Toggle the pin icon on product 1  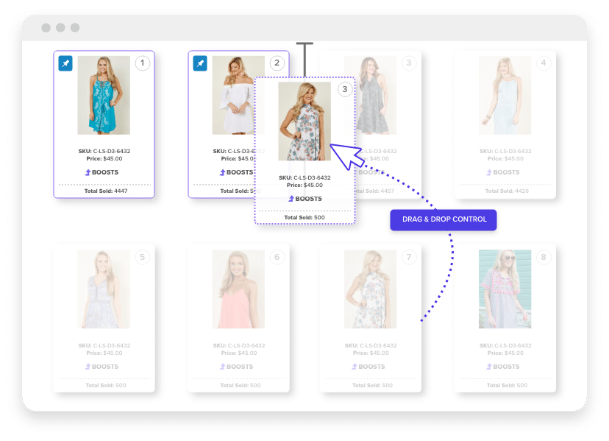[65, 63]
